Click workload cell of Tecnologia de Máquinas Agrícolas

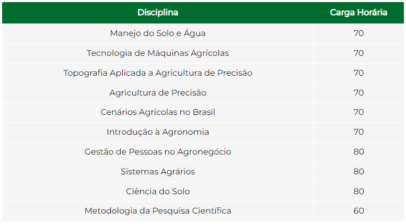click(358, 53)
